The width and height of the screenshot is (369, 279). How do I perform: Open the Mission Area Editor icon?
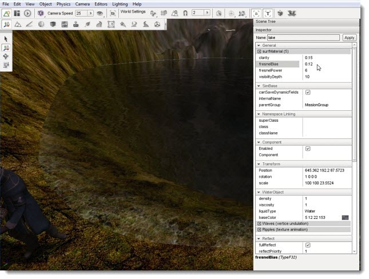click(111, 24)
